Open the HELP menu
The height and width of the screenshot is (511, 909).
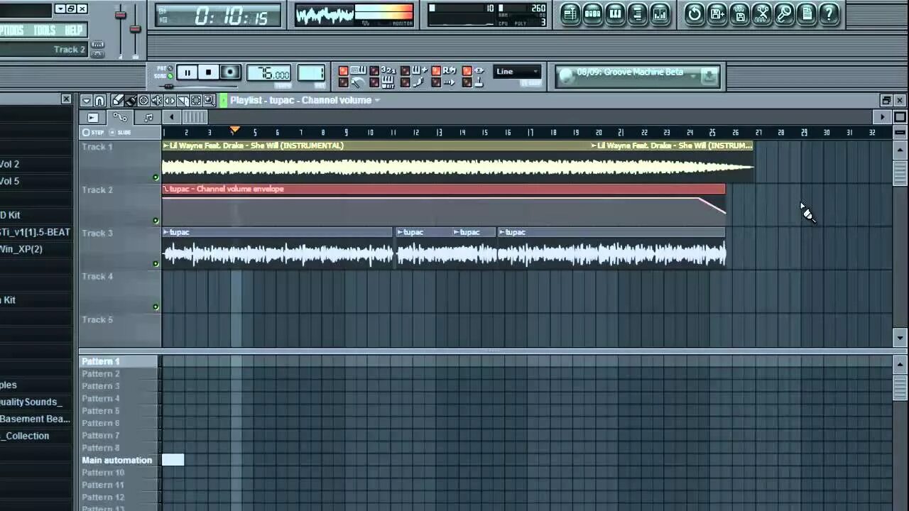click(x=73, y=30)
